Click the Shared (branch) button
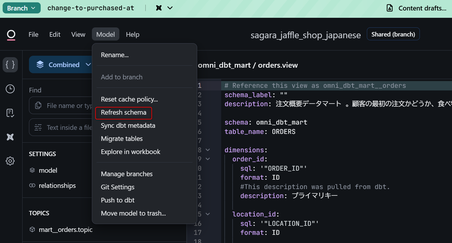Image resolution: width=452 pixels, height=243 pixels. pyautogui.click(x=393, y=34)
